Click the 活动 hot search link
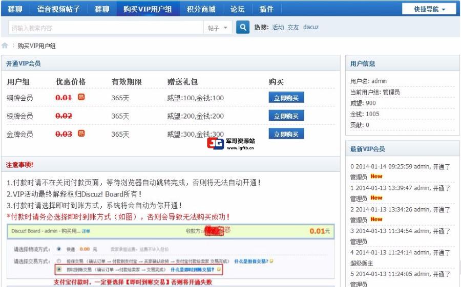This screenshot has width=461, height=287. (278, 28)
